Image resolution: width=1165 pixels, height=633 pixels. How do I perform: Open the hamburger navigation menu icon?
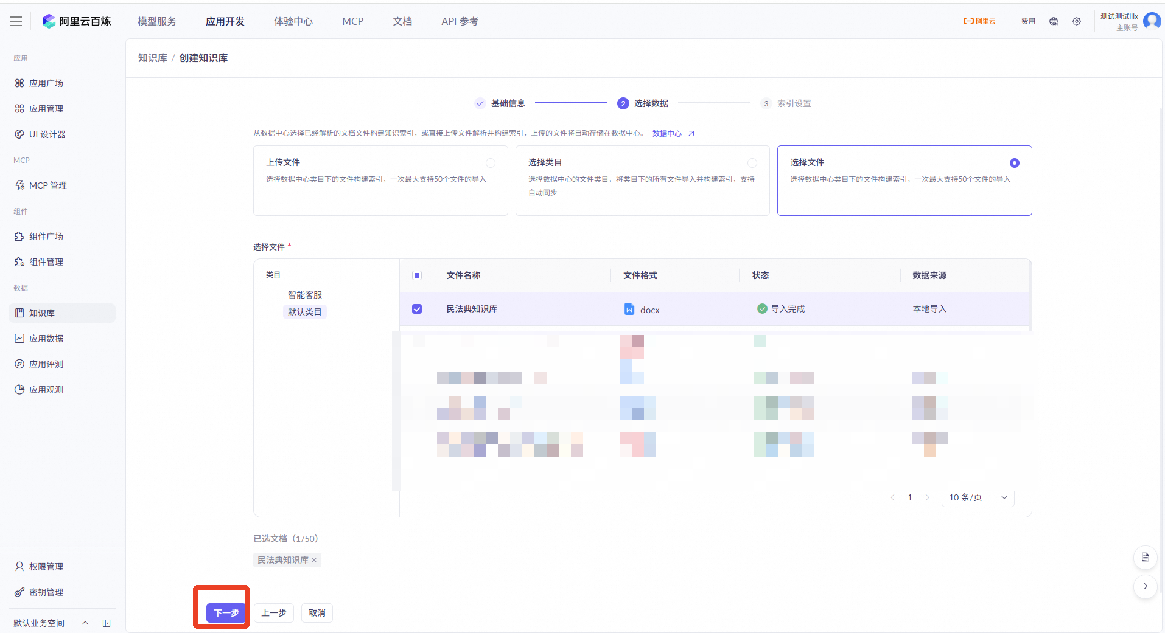click(x=16, y=21)
